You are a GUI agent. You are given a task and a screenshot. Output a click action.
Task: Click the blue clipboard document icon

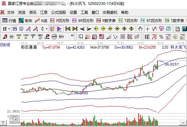[21, 29]
